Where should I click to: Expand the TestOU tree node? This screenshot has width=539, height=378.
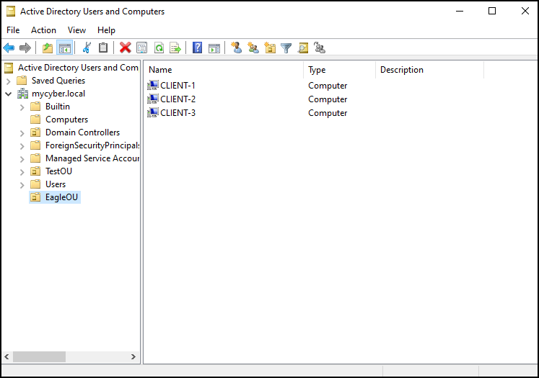pyautogui.click(x=22, y=172)
